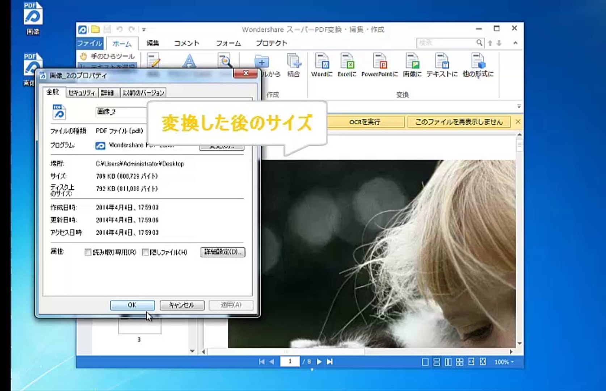
Task: Click the convert to image icon
Action: [412, 62]
